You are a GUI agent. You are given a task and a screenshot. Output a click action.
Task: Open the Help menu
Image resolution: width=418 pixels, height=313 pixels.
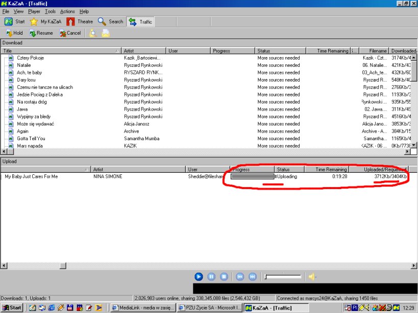[84, 11]
